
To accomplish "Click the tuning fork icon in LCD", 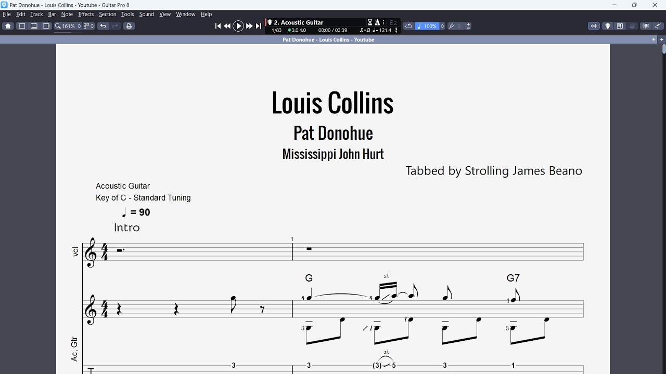I will 396,30.
